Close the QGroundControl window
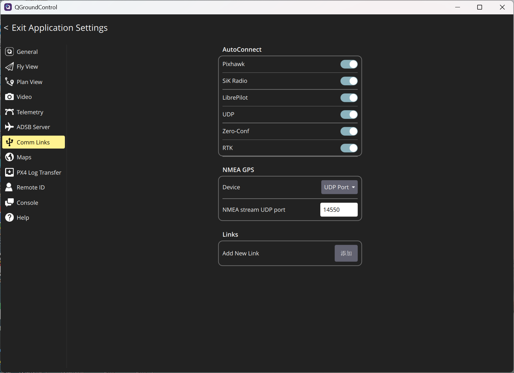Viewport: 514px width, 373px height. pyautogui.click(x=502, y=7)
